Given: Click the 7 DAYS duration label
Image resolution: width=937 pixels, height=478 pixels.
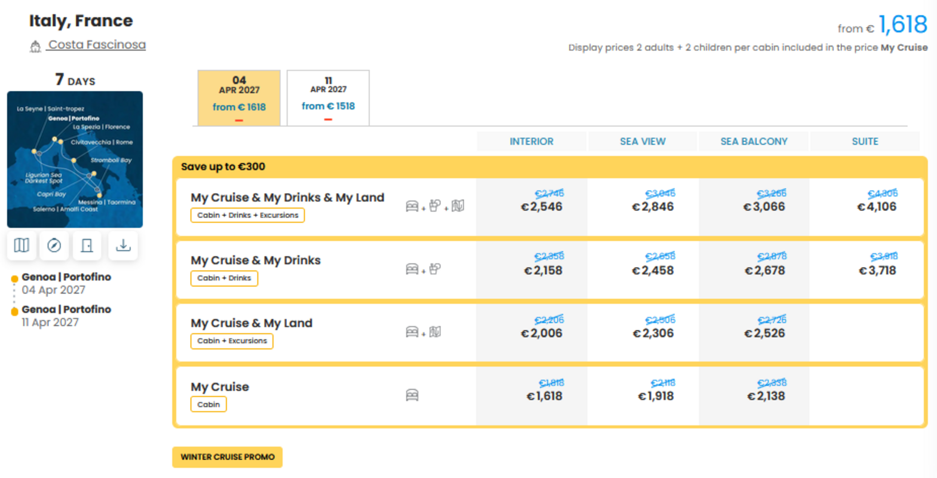Looking at the screenshot, I should 75,79.
